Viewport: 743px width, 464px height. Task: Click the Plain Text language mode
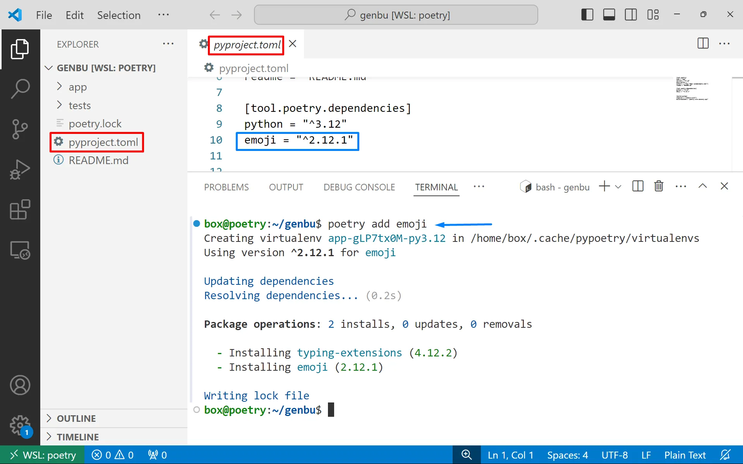pos(685,455)
